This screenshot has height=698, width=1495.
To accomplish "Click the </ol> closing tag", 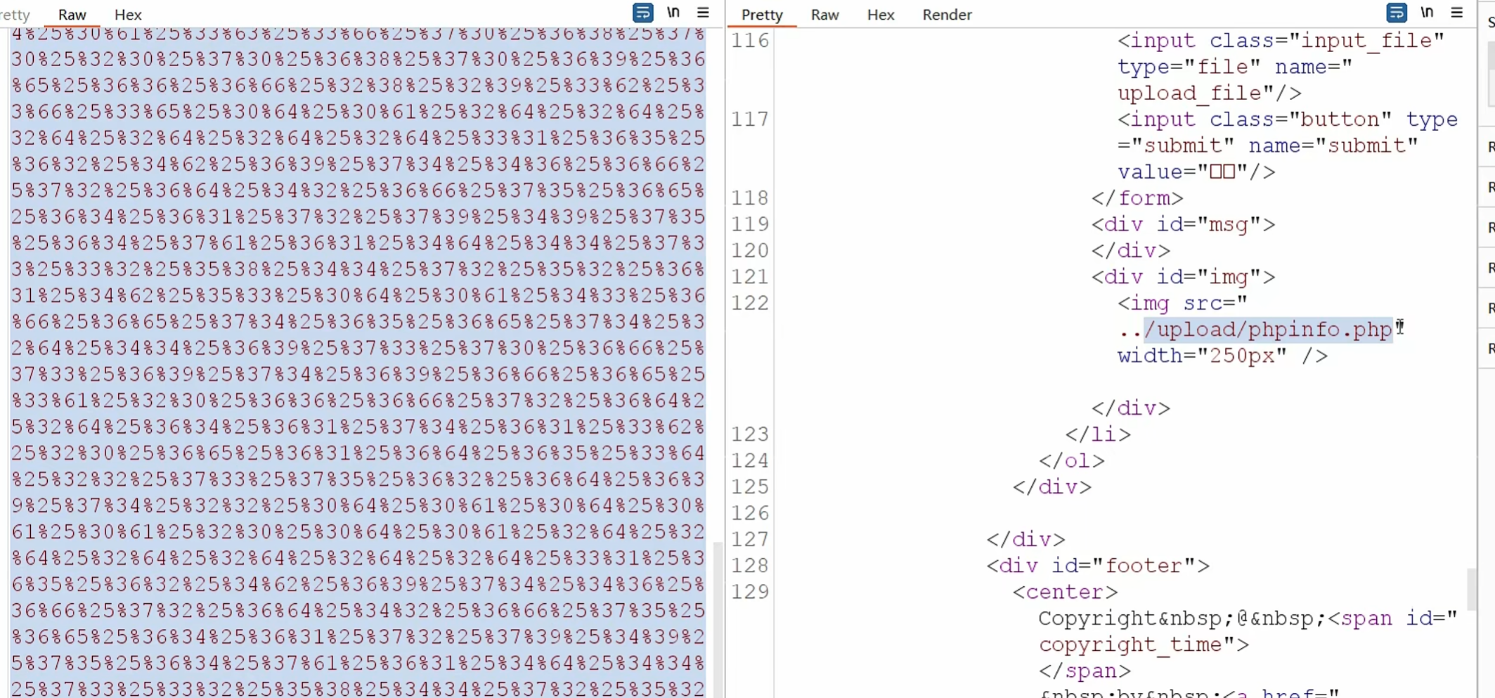I will (x=1072, y=461).
